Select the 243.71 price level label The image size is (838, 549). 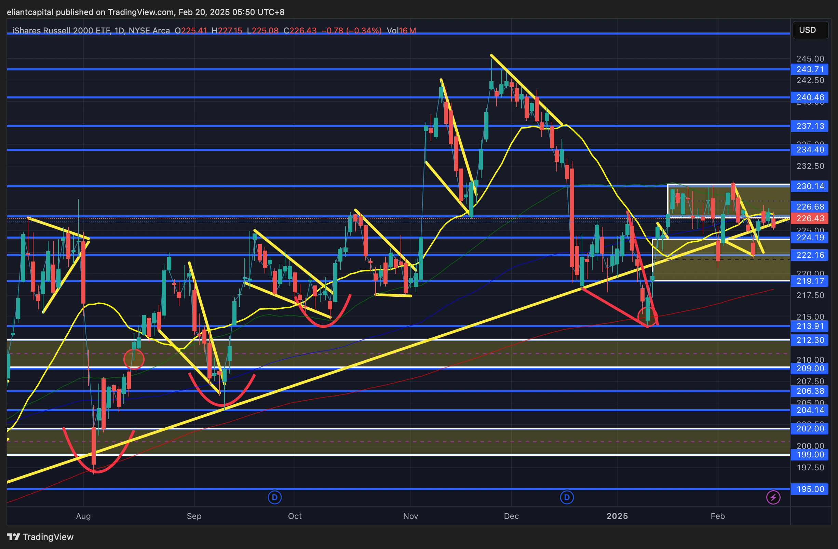(x=810, y=69)
